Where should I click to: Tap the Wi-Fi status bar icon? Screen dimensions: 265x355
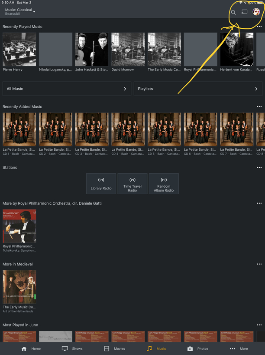[x=241, y=3]
